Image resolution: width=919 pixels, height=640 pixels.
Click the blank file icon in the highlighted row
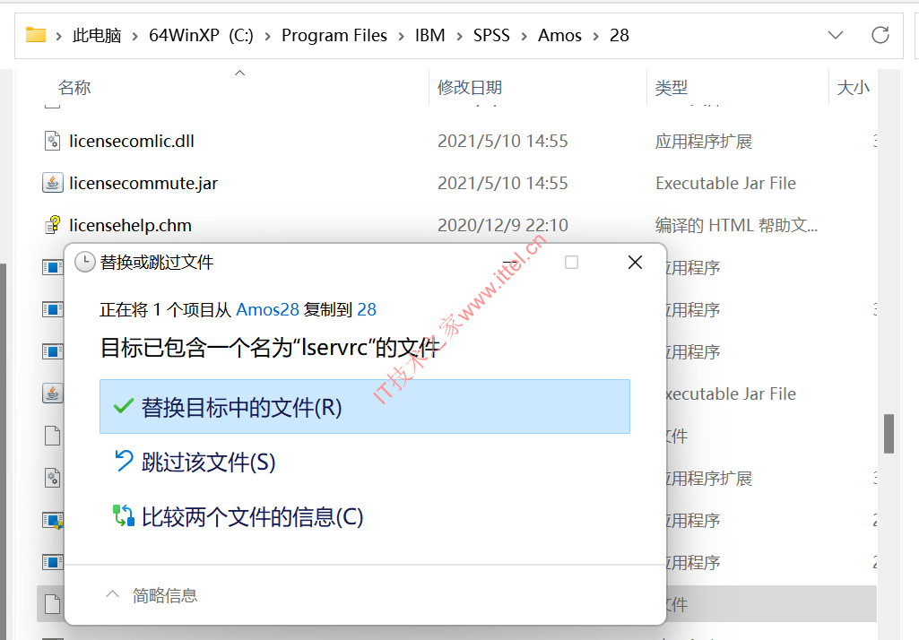click(x=52, y=604)
